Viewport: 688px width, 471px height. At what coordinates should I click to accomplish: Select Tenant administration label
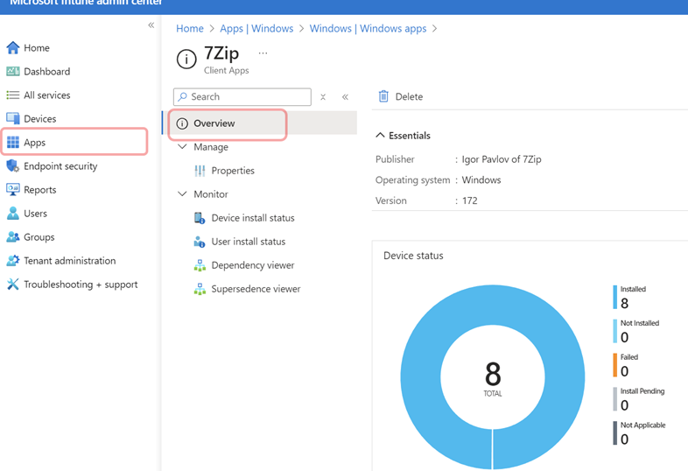[x=70, y=261]
